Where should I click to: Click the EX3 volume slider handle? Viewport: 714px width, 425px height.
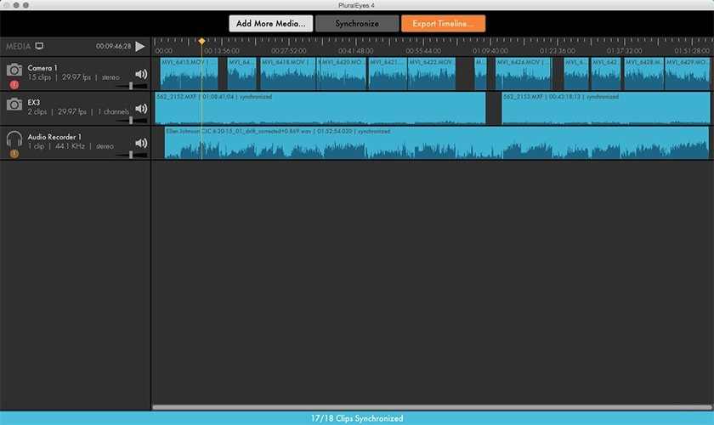(x=131, y=120)
